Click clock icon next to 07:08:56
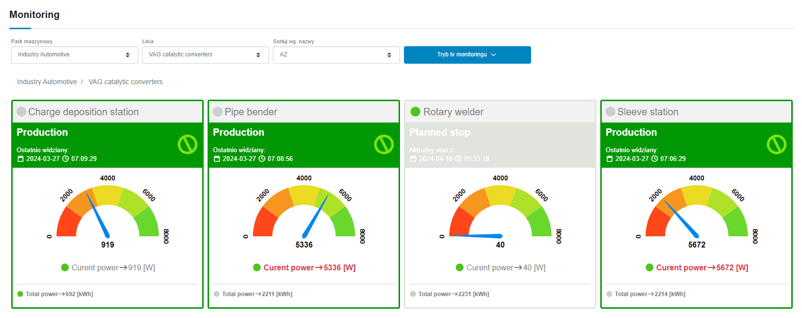 tap(262, 159)
